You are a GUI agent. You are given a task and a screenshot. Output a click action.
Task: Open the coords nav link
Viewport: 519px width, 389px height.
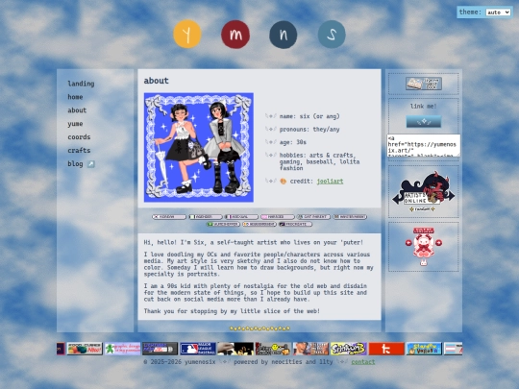(79, 137)
